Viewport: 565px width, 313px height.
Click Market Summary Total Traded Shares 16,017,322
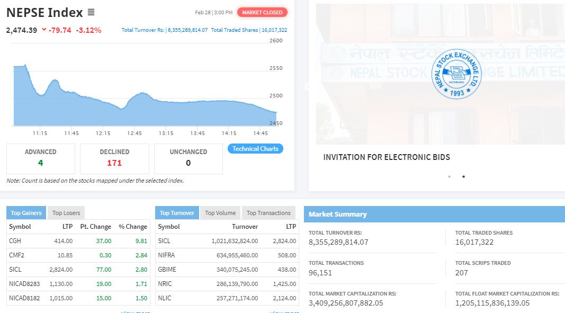click(x=474, y=243)
